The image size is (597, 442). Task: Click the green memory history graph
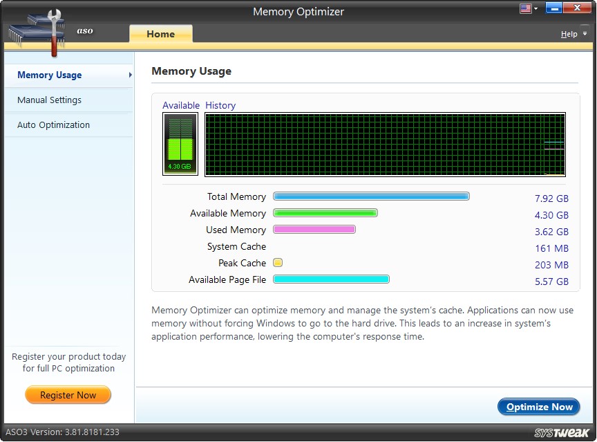(383, 143)
